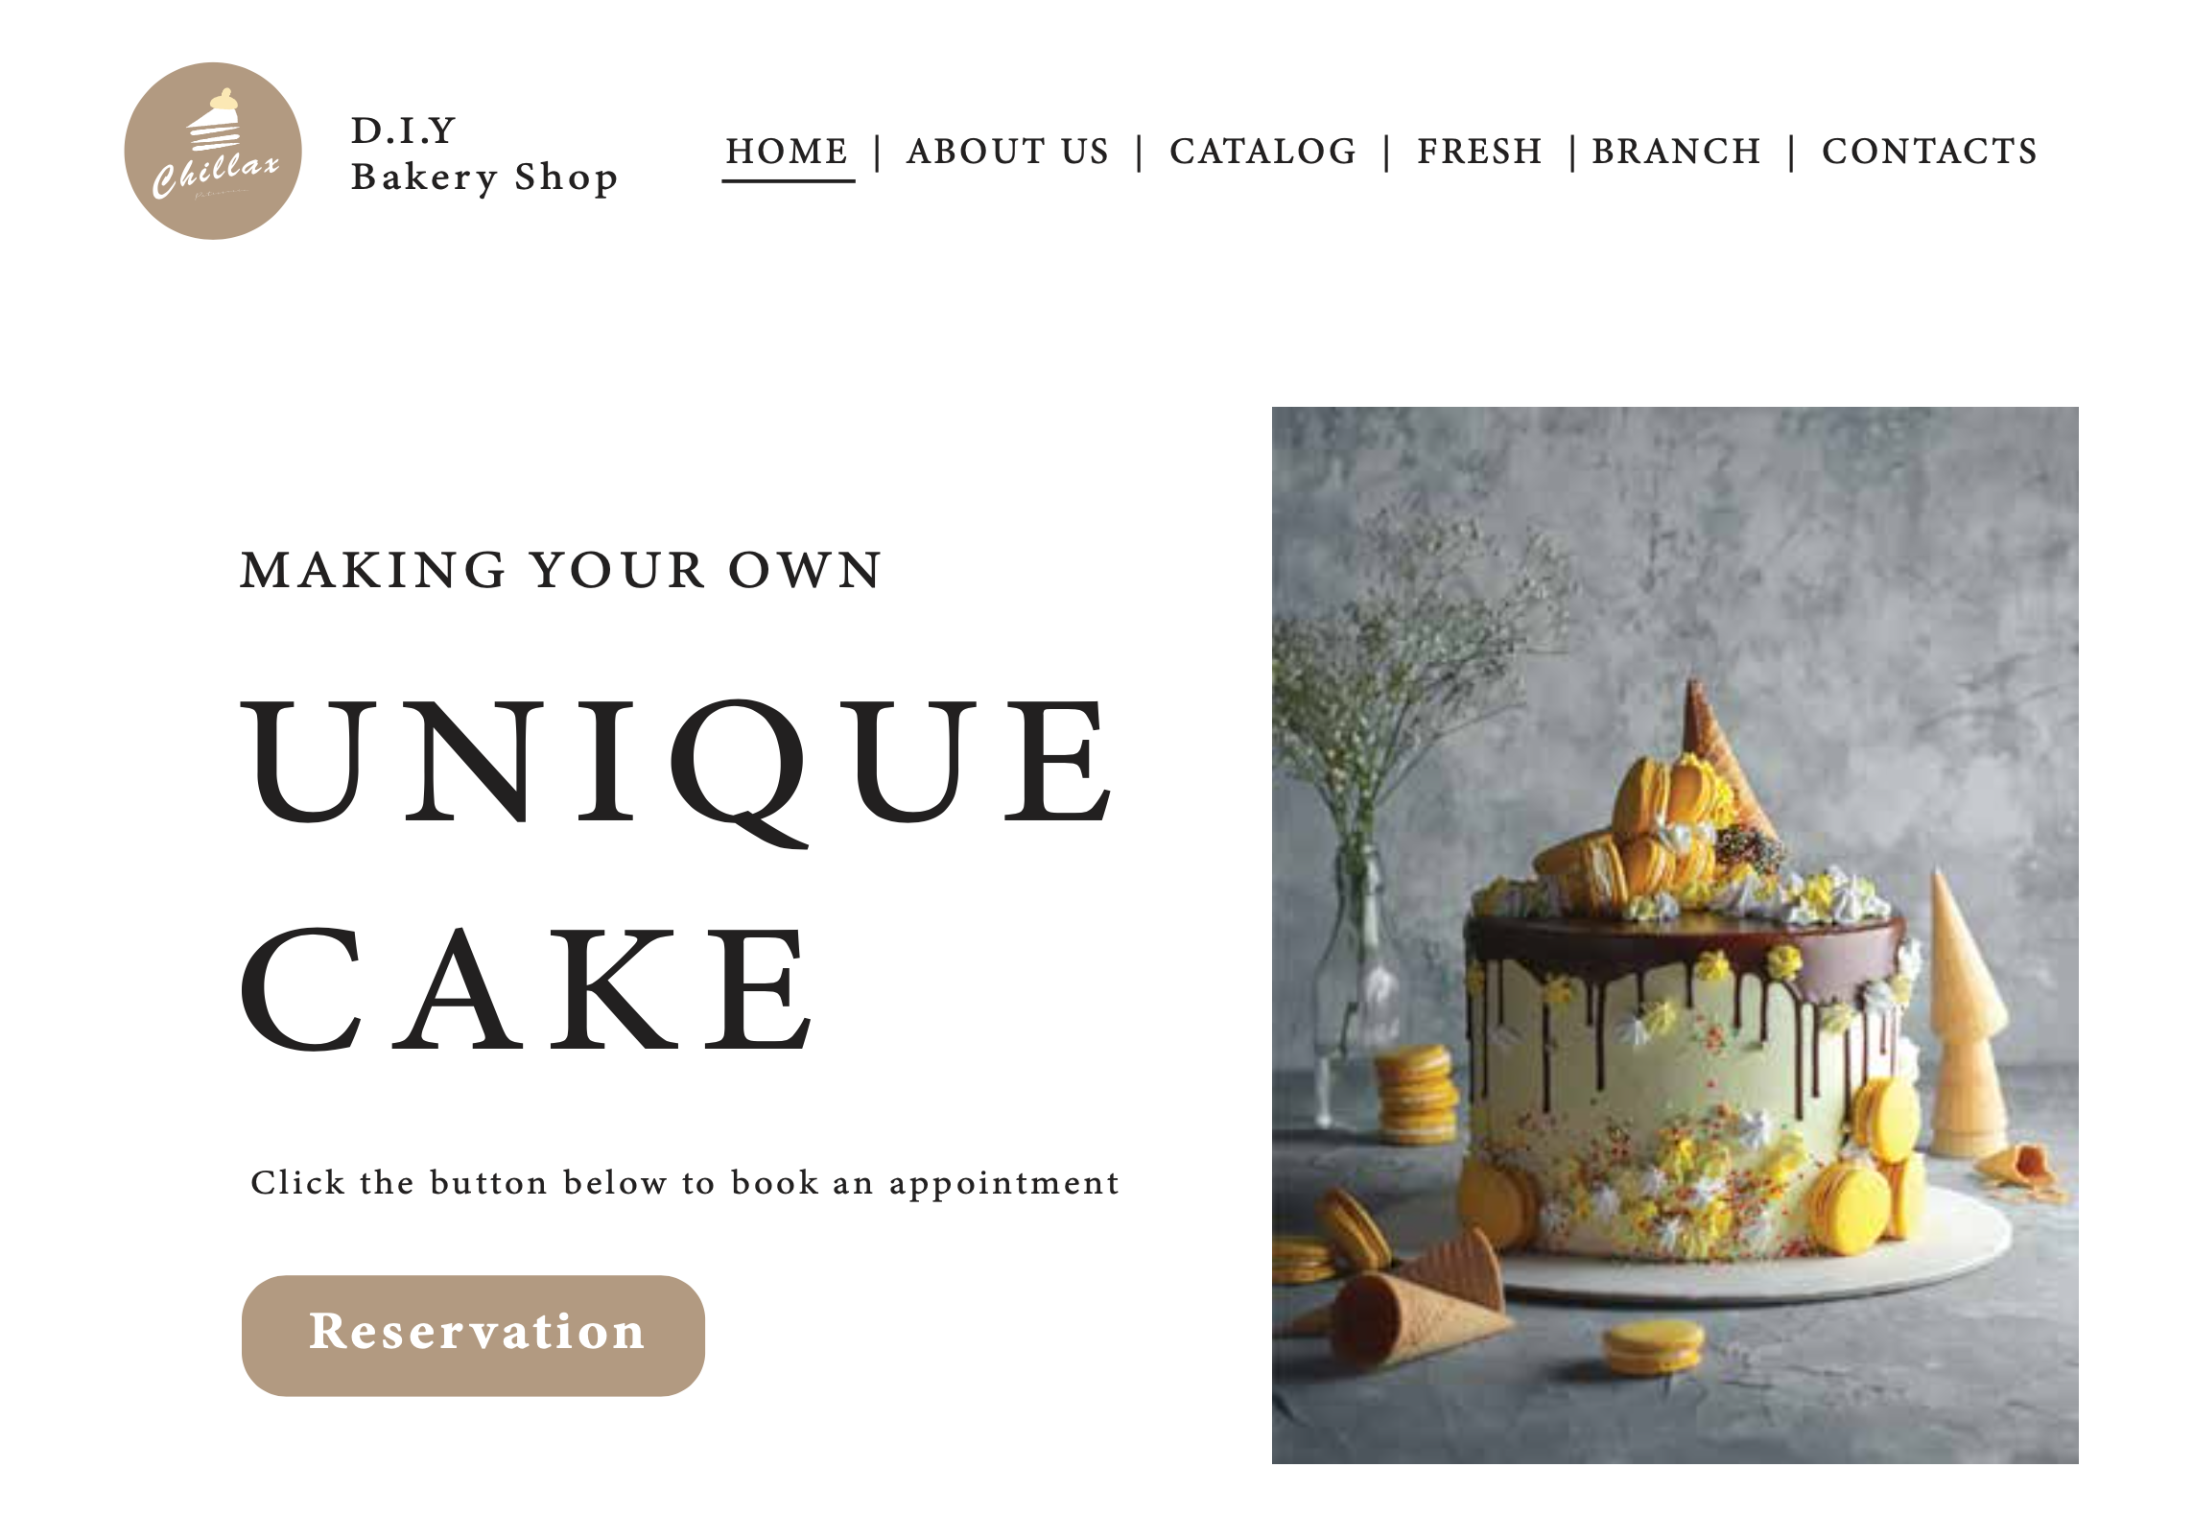The height and width of the screenshot is (1539, 2193).
Task: Open the CATALOG nav item
Action: click(1262, 152)
